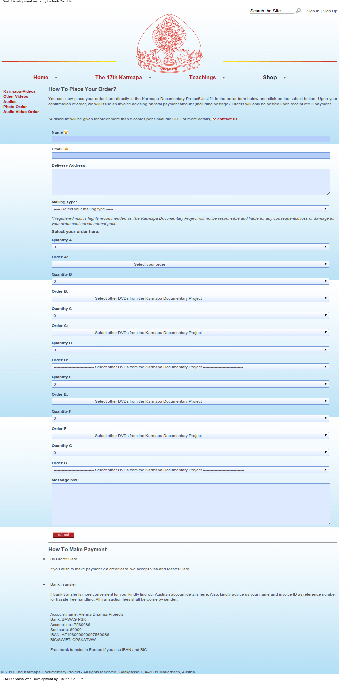Click the Karmapa emblem logo
Viewport: 339px width, 681px height.
(x=169, y=43)
